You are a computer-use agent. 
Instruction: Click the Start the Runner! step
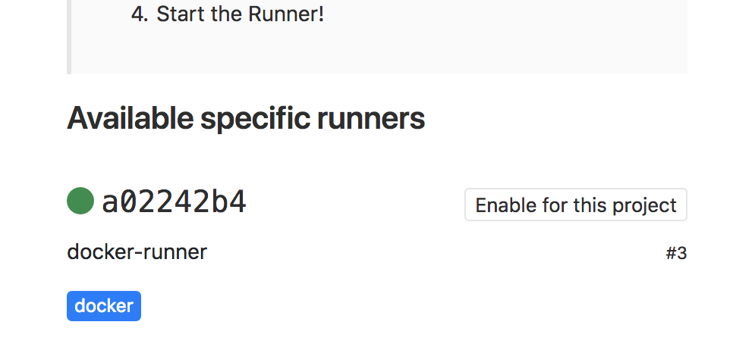point(240,14)
